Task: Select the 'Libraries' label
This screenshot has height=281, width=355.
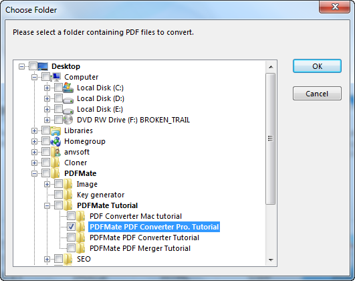Action: click(78, 130)
